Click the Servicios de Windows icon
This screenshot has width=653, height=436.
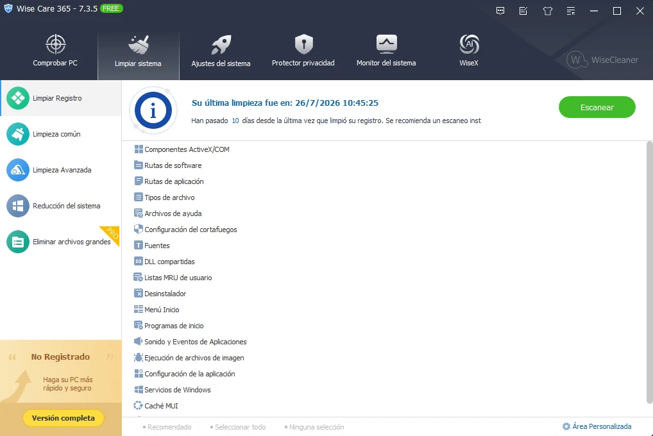pyautogui.click(x=139, y=389)
